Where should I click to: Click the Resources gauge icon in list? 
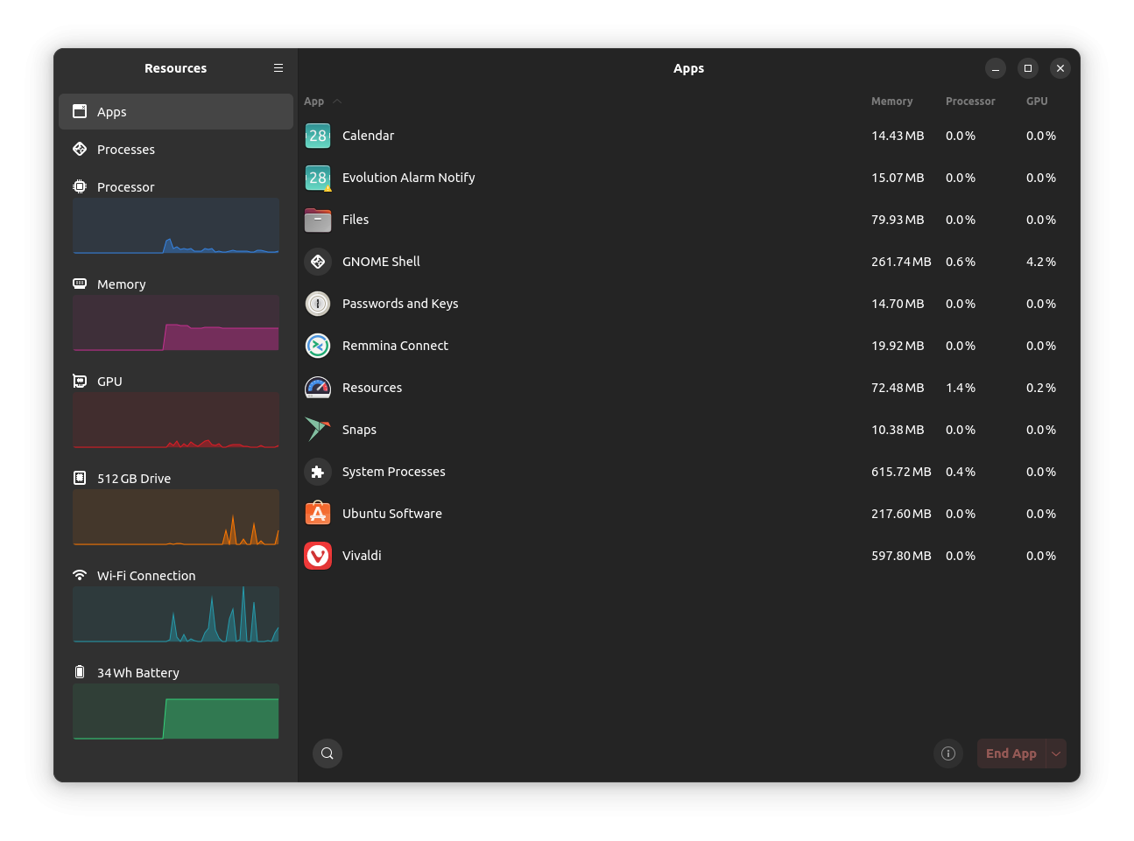pyautogui.click(x=318, y=388)
